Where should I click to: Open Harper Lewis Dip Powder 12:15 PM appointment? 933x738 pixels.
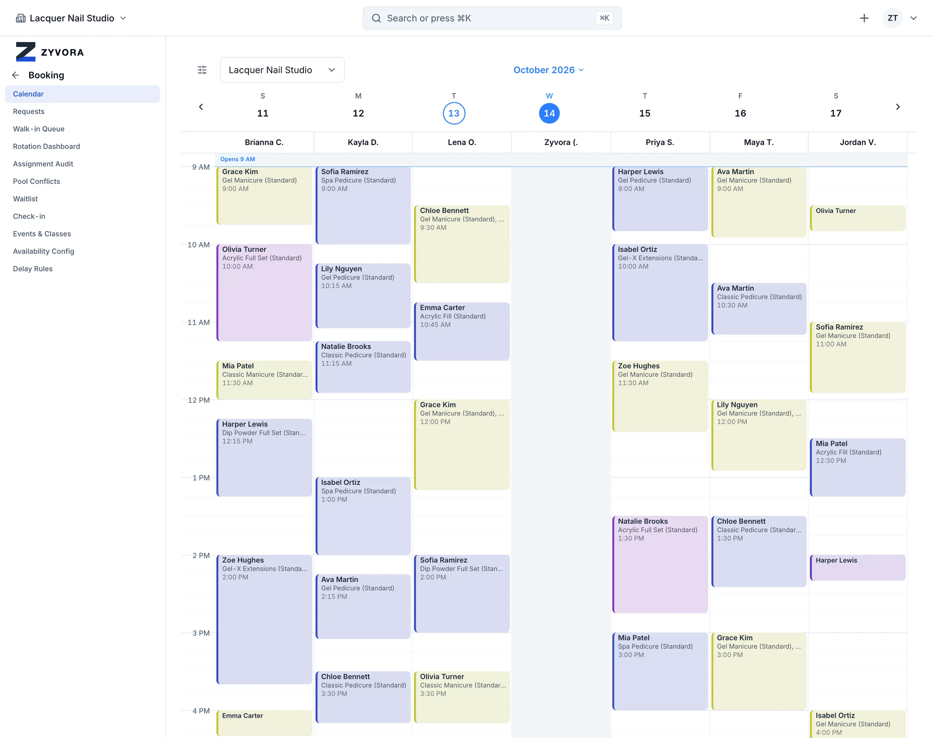pyautogui.click(x=264, y=458)
